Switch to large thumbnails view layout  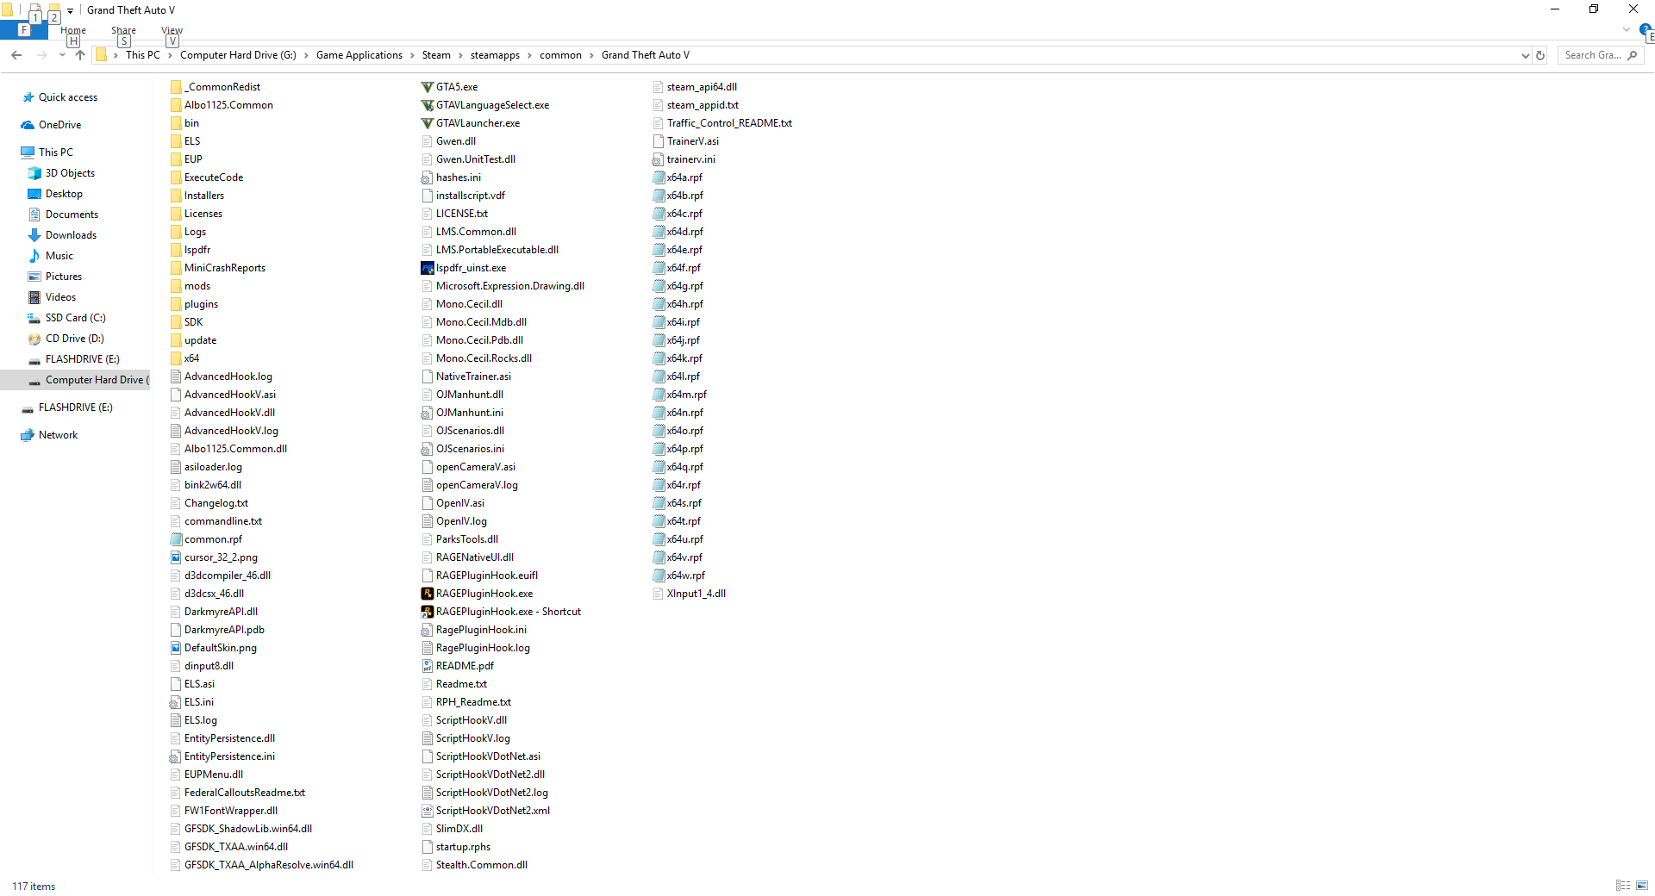pyautogui.click(x=1642, y=886)
